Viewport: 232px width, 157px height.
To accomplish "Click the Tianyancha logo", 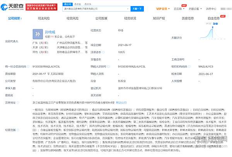I will tap(12, 7).
